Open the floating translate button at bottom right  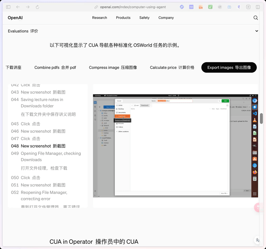tap(258, 240)
